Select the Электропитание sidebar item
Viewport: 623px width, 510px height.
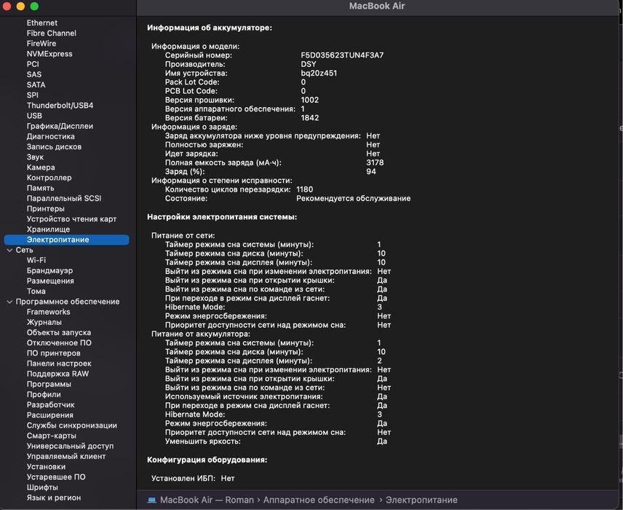tap(57, 240)
